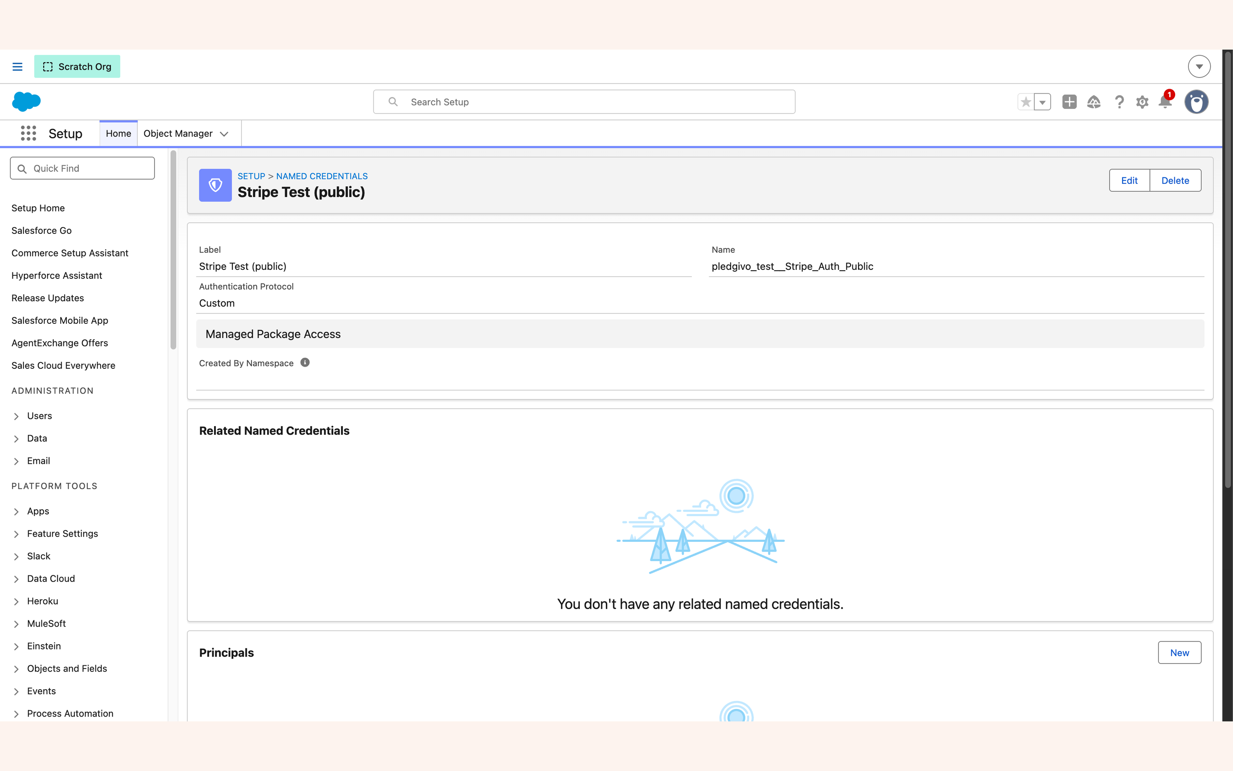The width and height of the screenshot is (1233, 771).
Task: Click the NAMED CREDENTIALS breadcrumb link
Action: tap(322, 176)
